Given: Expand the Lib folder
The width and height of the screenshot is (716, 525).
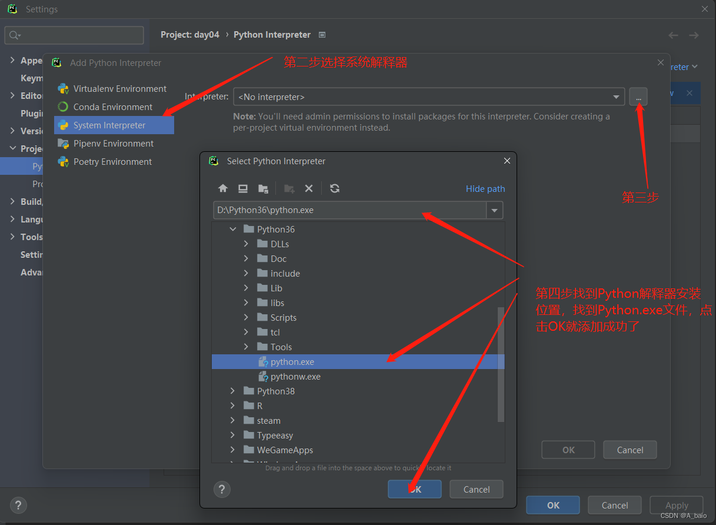Looking at the screenshot, I should click(247, 288).
